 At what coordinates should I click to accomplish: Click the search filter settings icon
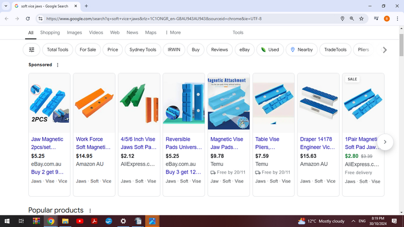pyautogui.click(x=32, y=50)
